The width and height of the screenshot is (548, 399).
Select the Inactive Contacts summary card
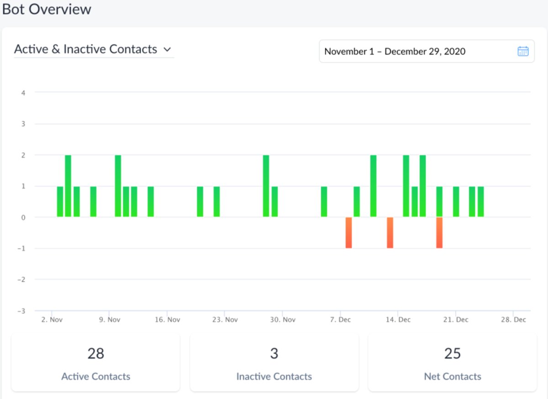pyautogui.click(x=274, y=362)
